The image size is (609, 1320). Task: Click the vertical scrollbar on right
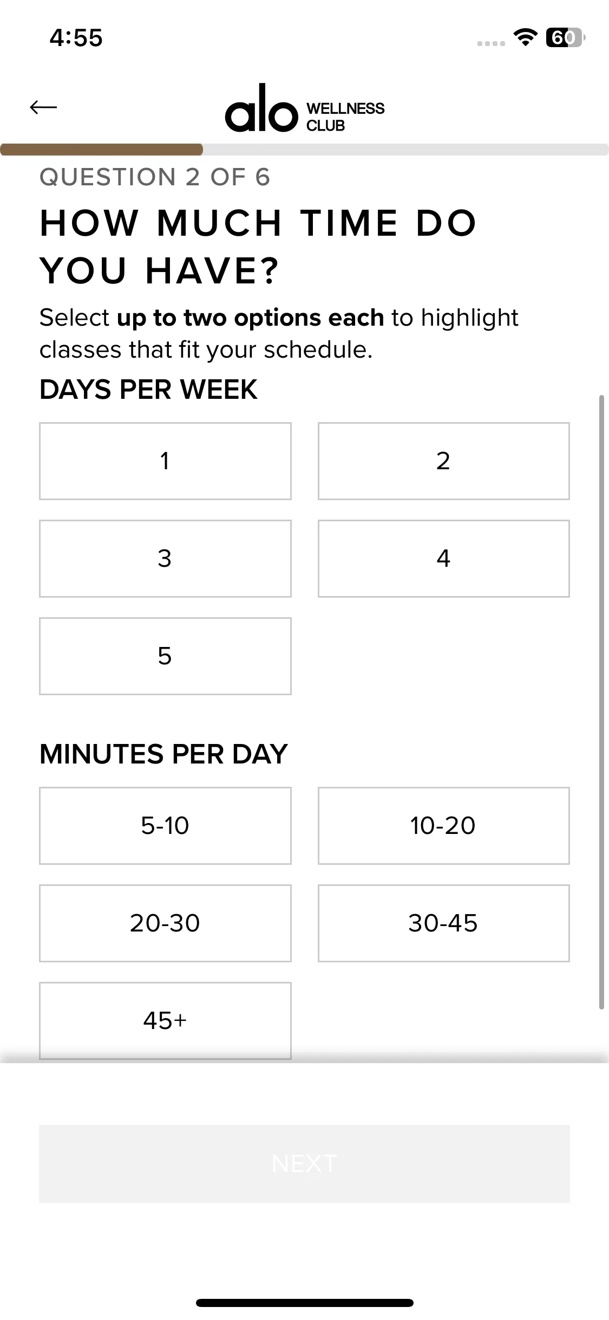601,702
